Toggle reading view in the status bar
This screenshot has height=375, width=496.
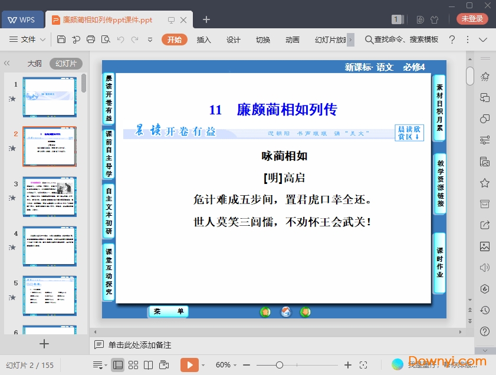(x=148, y=364)
